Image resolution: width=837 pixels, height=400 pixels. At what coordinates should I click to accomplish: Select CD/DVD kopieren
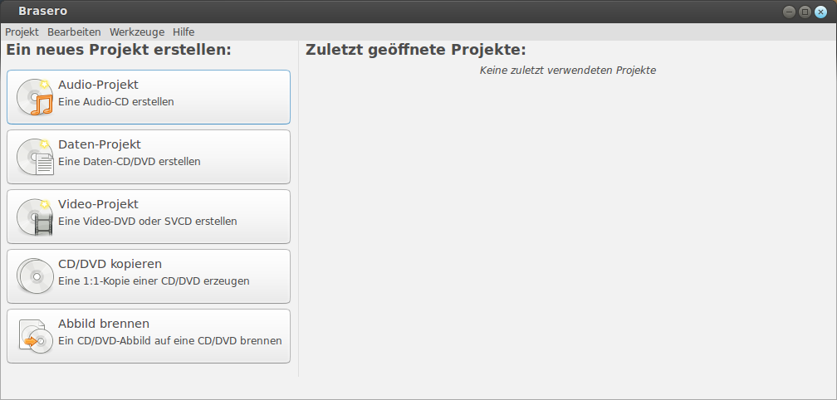click(x=149, y=276)
